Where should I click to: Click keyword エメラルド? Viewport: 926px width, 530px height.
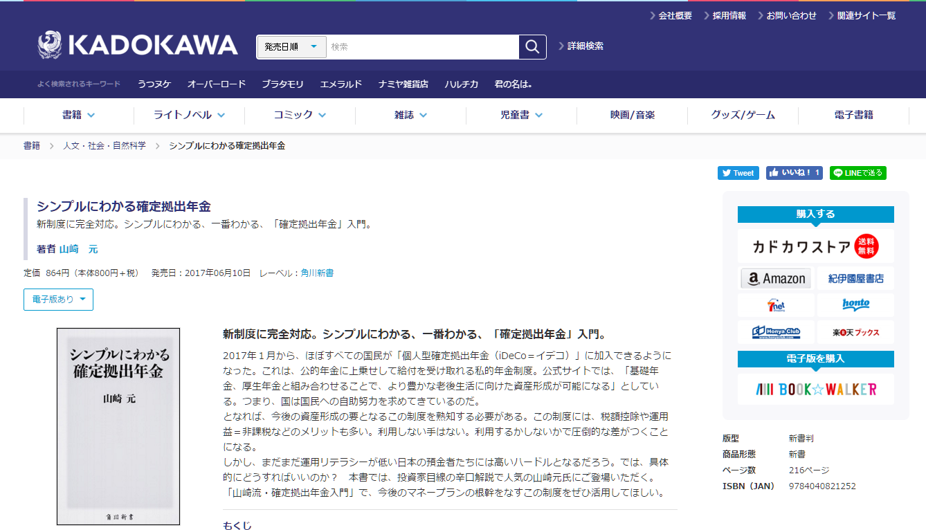[341, 84]
